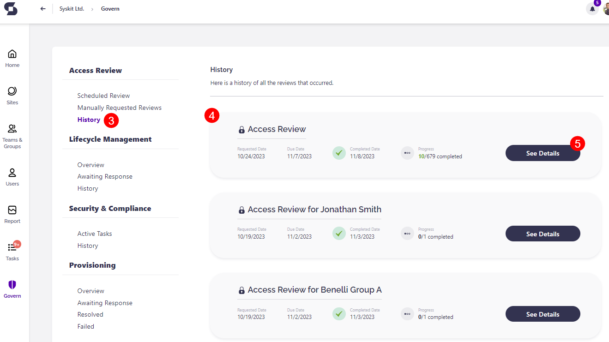This screenshot has height=342, width=609.
Task: Open Manually Requested Reviews
Action: (x=119, y=108)
